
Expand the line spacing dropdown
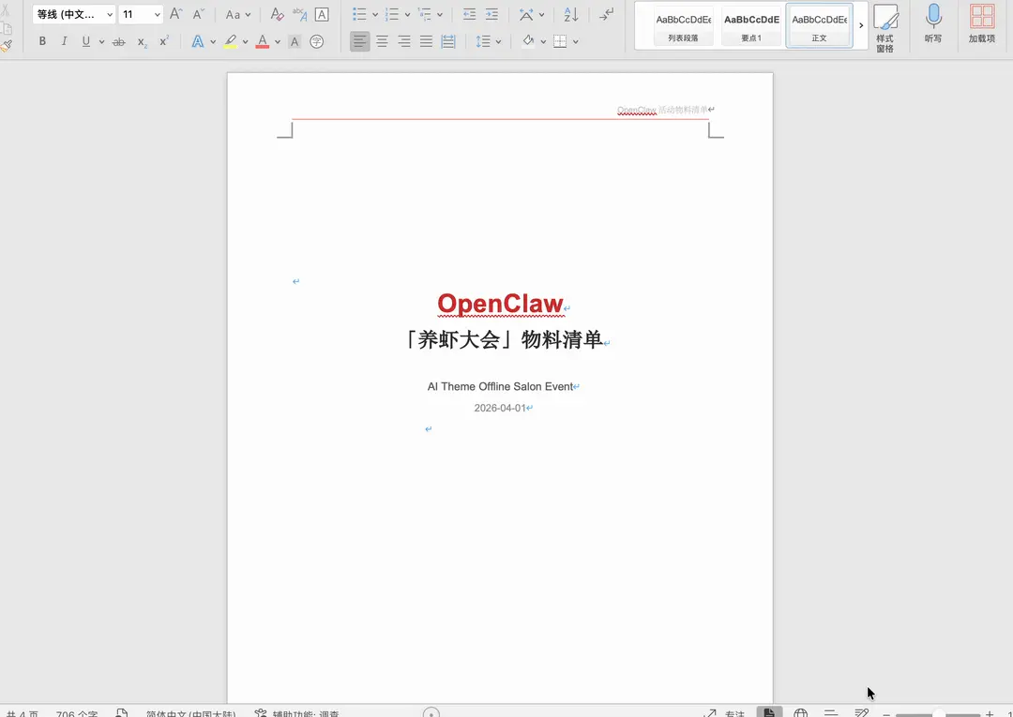click(x=496, y=41)
